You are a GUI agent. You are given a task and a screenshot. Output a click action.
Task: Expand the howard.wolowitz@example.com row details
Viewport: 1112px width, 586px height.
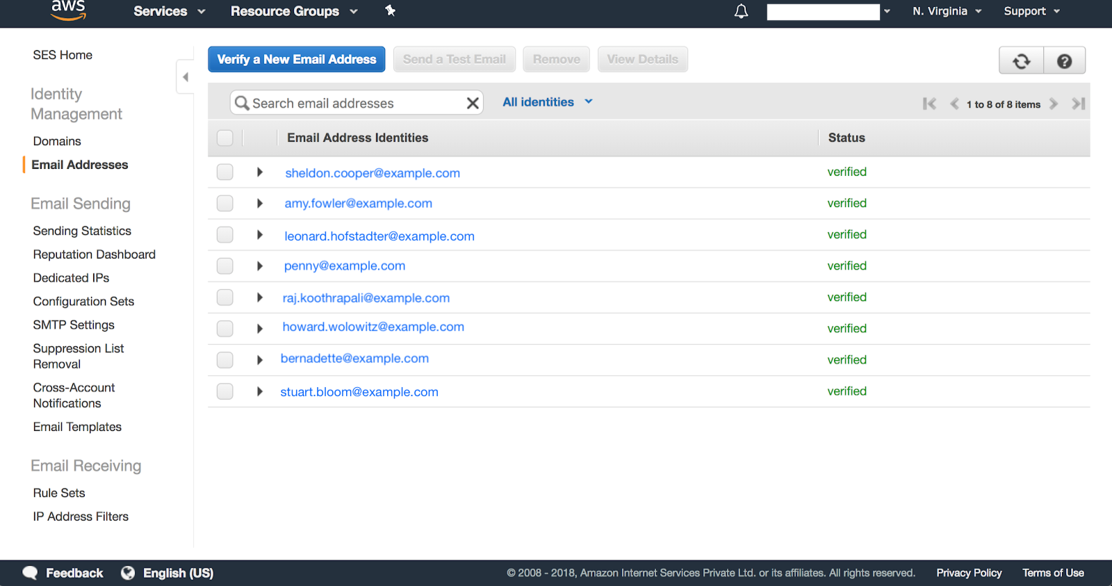click(259, 328)
